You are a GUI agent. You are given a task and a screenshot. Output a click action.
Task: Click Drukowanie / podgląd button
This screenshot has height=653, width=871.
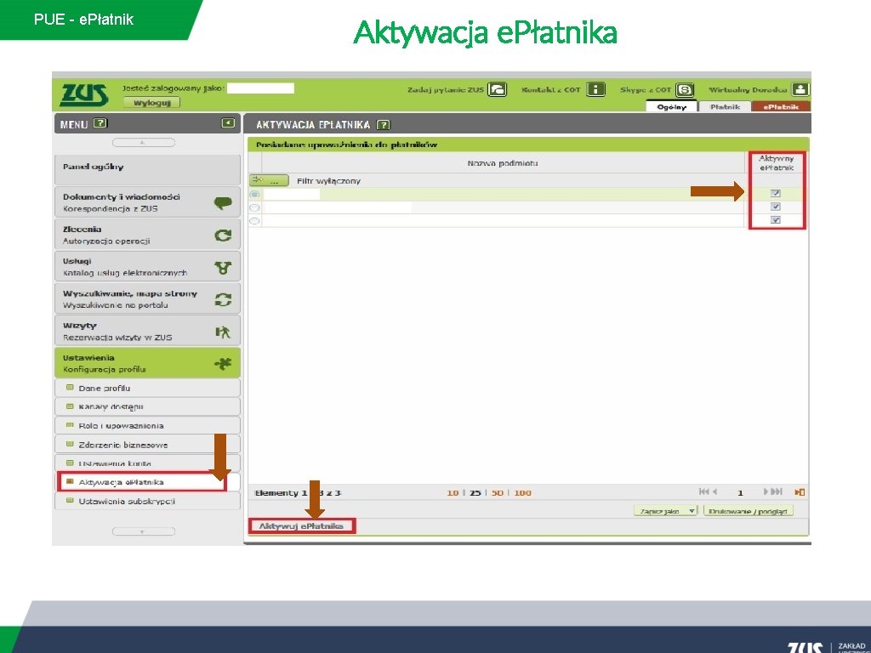click(x=749, y=511)
